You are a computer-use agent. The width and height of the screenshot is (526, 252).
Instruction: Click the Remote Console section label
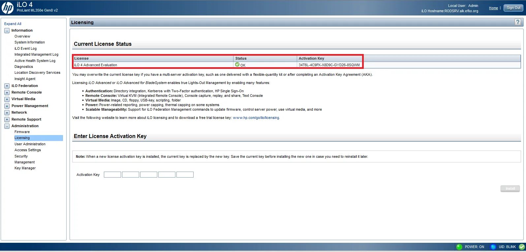click(x=27, y=92)
